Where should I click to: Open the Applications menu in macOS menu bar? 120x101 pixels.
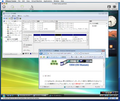click(48, 1)
